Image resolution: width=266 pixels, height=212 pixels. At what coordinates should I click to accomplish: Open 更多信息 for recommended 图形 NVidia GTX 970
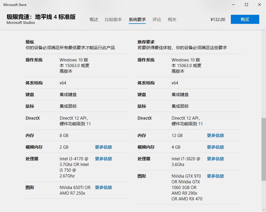[215, 176]
